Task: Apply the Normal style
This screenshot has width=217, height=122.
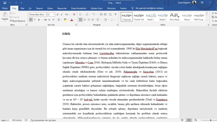Action: [x=126, y=17]
